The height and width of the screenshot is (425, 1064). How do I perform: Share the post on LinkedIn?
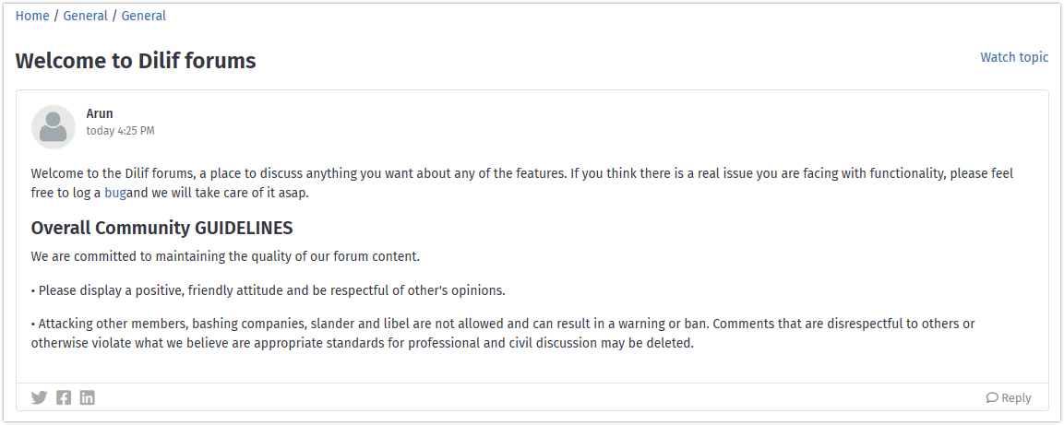coord(88,397)
